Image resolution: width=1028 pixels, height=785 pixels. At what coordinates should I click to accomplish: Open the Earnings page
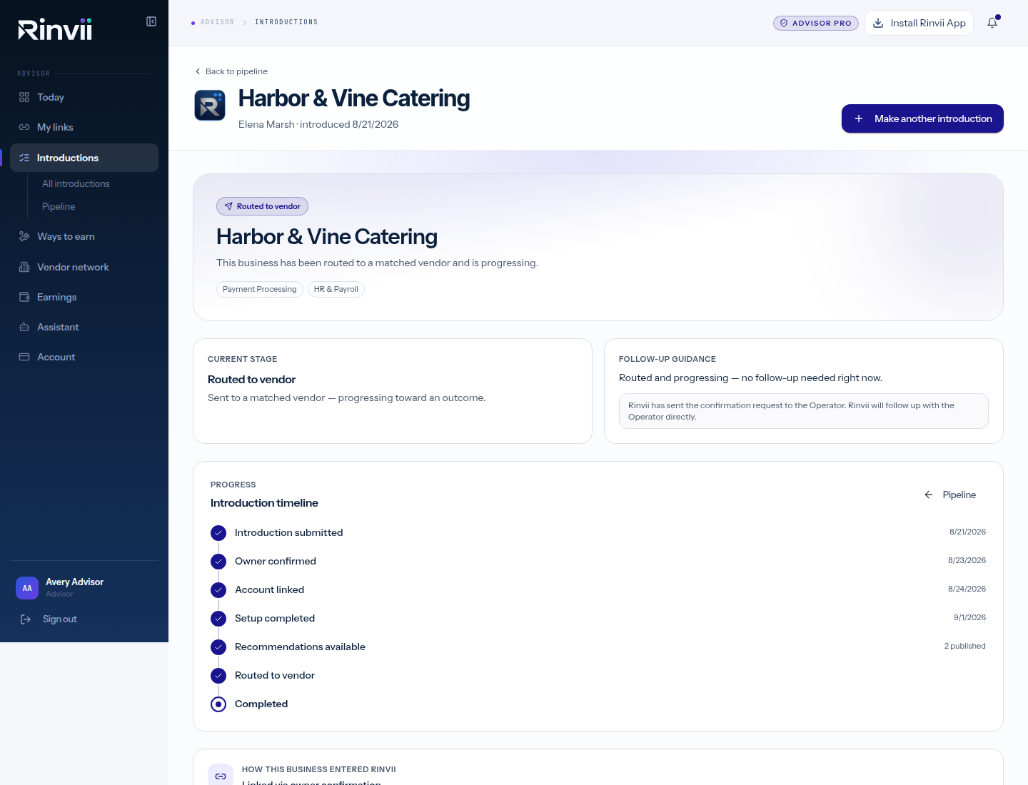(84, 297)
